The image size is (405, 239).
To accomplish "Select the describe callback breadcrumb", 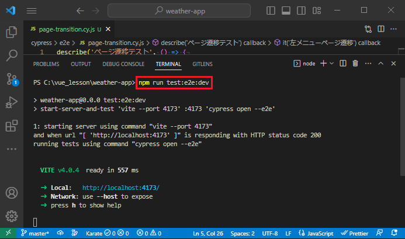I will pos(209,43).
